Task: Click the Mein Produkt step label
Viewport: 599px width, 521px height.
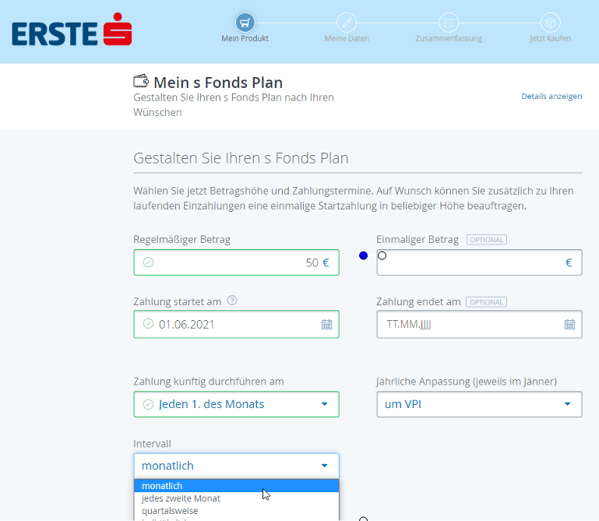Action: coord(245,39)
